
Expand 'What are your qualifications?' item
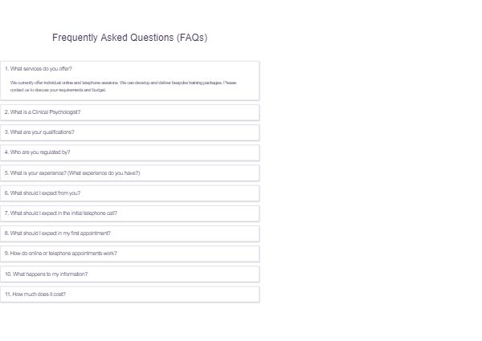pyautogui.click(x=129, y=132)
